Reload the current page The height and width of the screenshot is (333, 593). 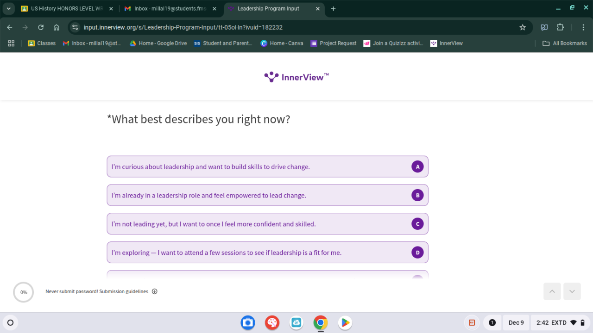click(41, 27)
